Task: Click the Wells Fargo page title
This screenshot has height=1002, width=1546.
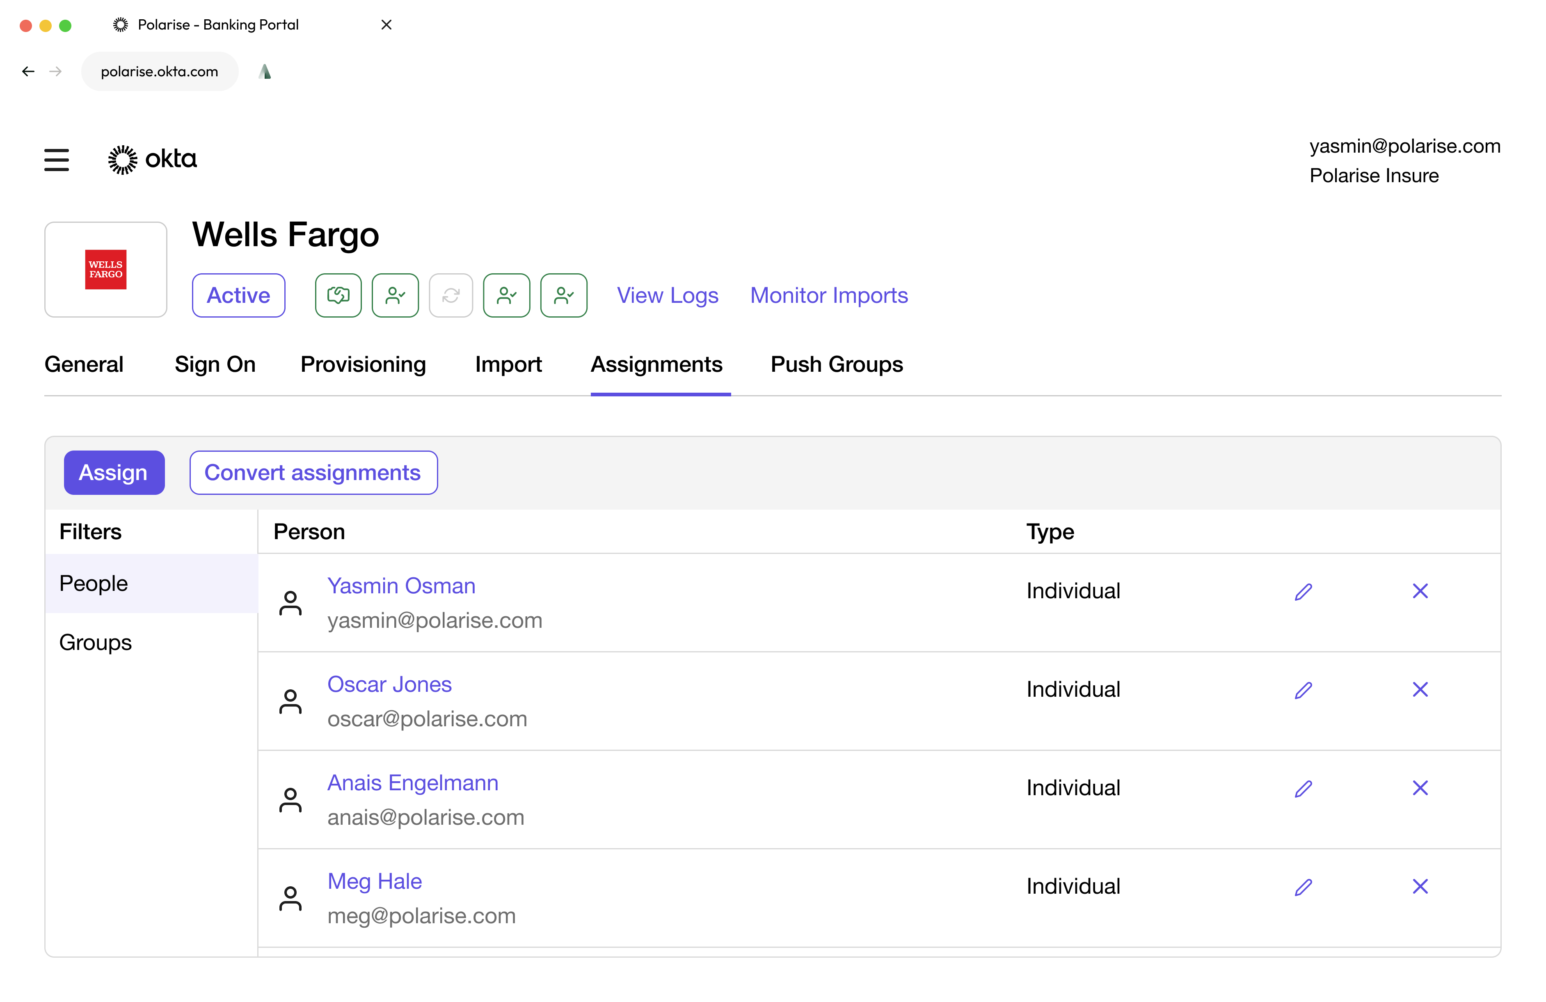Action: pyautogui.click(x=286, y=235)
